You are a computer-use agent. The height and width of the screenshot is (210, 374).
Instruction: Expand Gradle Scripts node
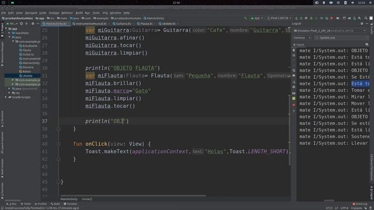click(x=6, y=97)
